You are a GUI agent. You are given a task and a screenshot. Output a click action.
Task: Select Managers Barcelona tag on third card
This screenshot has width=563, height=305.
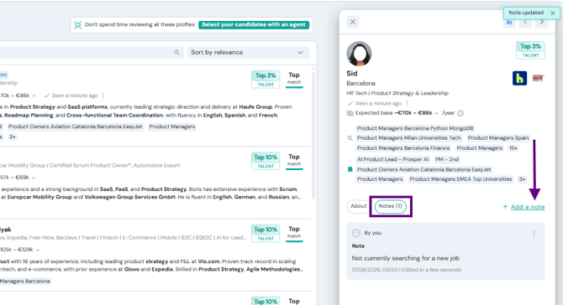25,282
